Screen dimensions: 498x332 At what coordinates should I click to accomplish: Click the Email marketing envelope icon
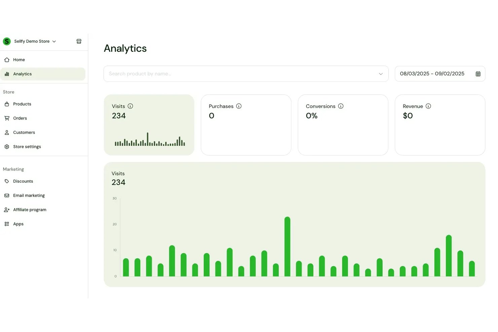(x=7, y=195)
